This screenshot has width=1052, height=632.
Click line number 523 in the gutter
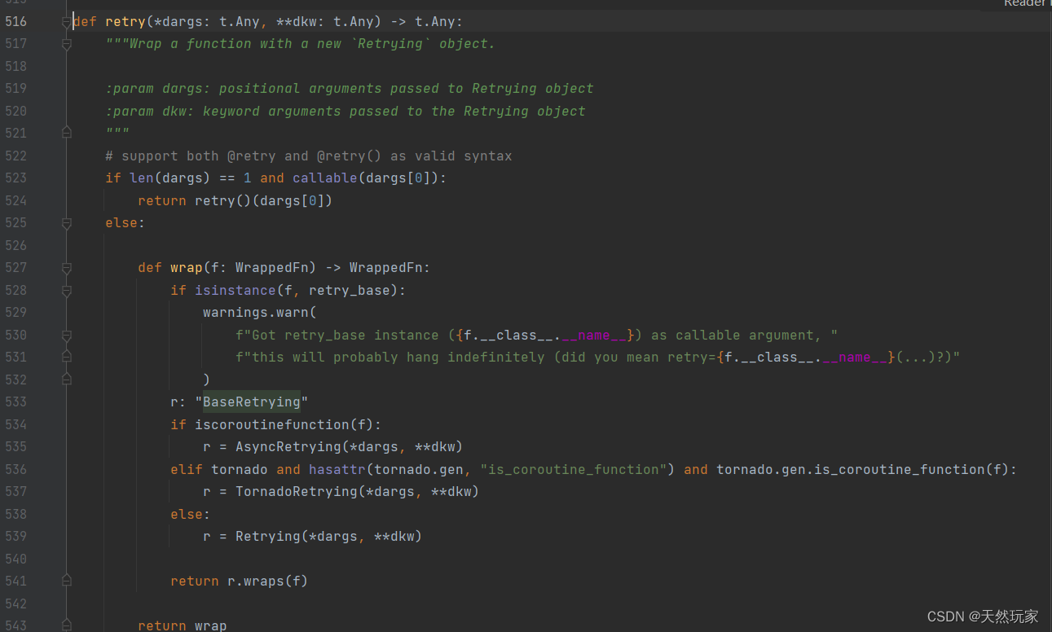(16, 178)
